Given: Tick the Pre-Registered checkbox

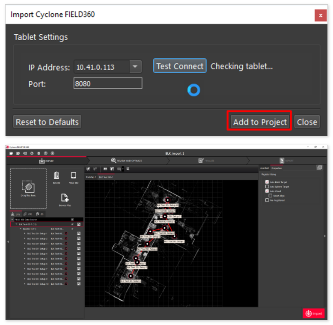Looking at the screenshot, I should tap(267, 200).
